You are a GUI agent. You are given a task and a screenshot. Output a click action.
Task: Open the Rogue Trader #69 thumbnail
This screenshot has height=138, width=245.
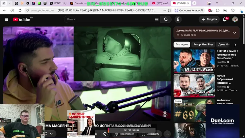(x=190, y=110)
